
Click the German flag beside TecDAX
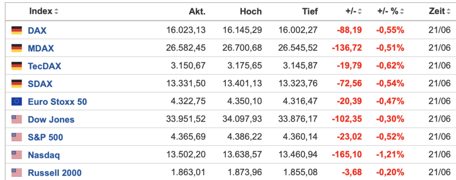pyautogui.click(x=16, y=66)
